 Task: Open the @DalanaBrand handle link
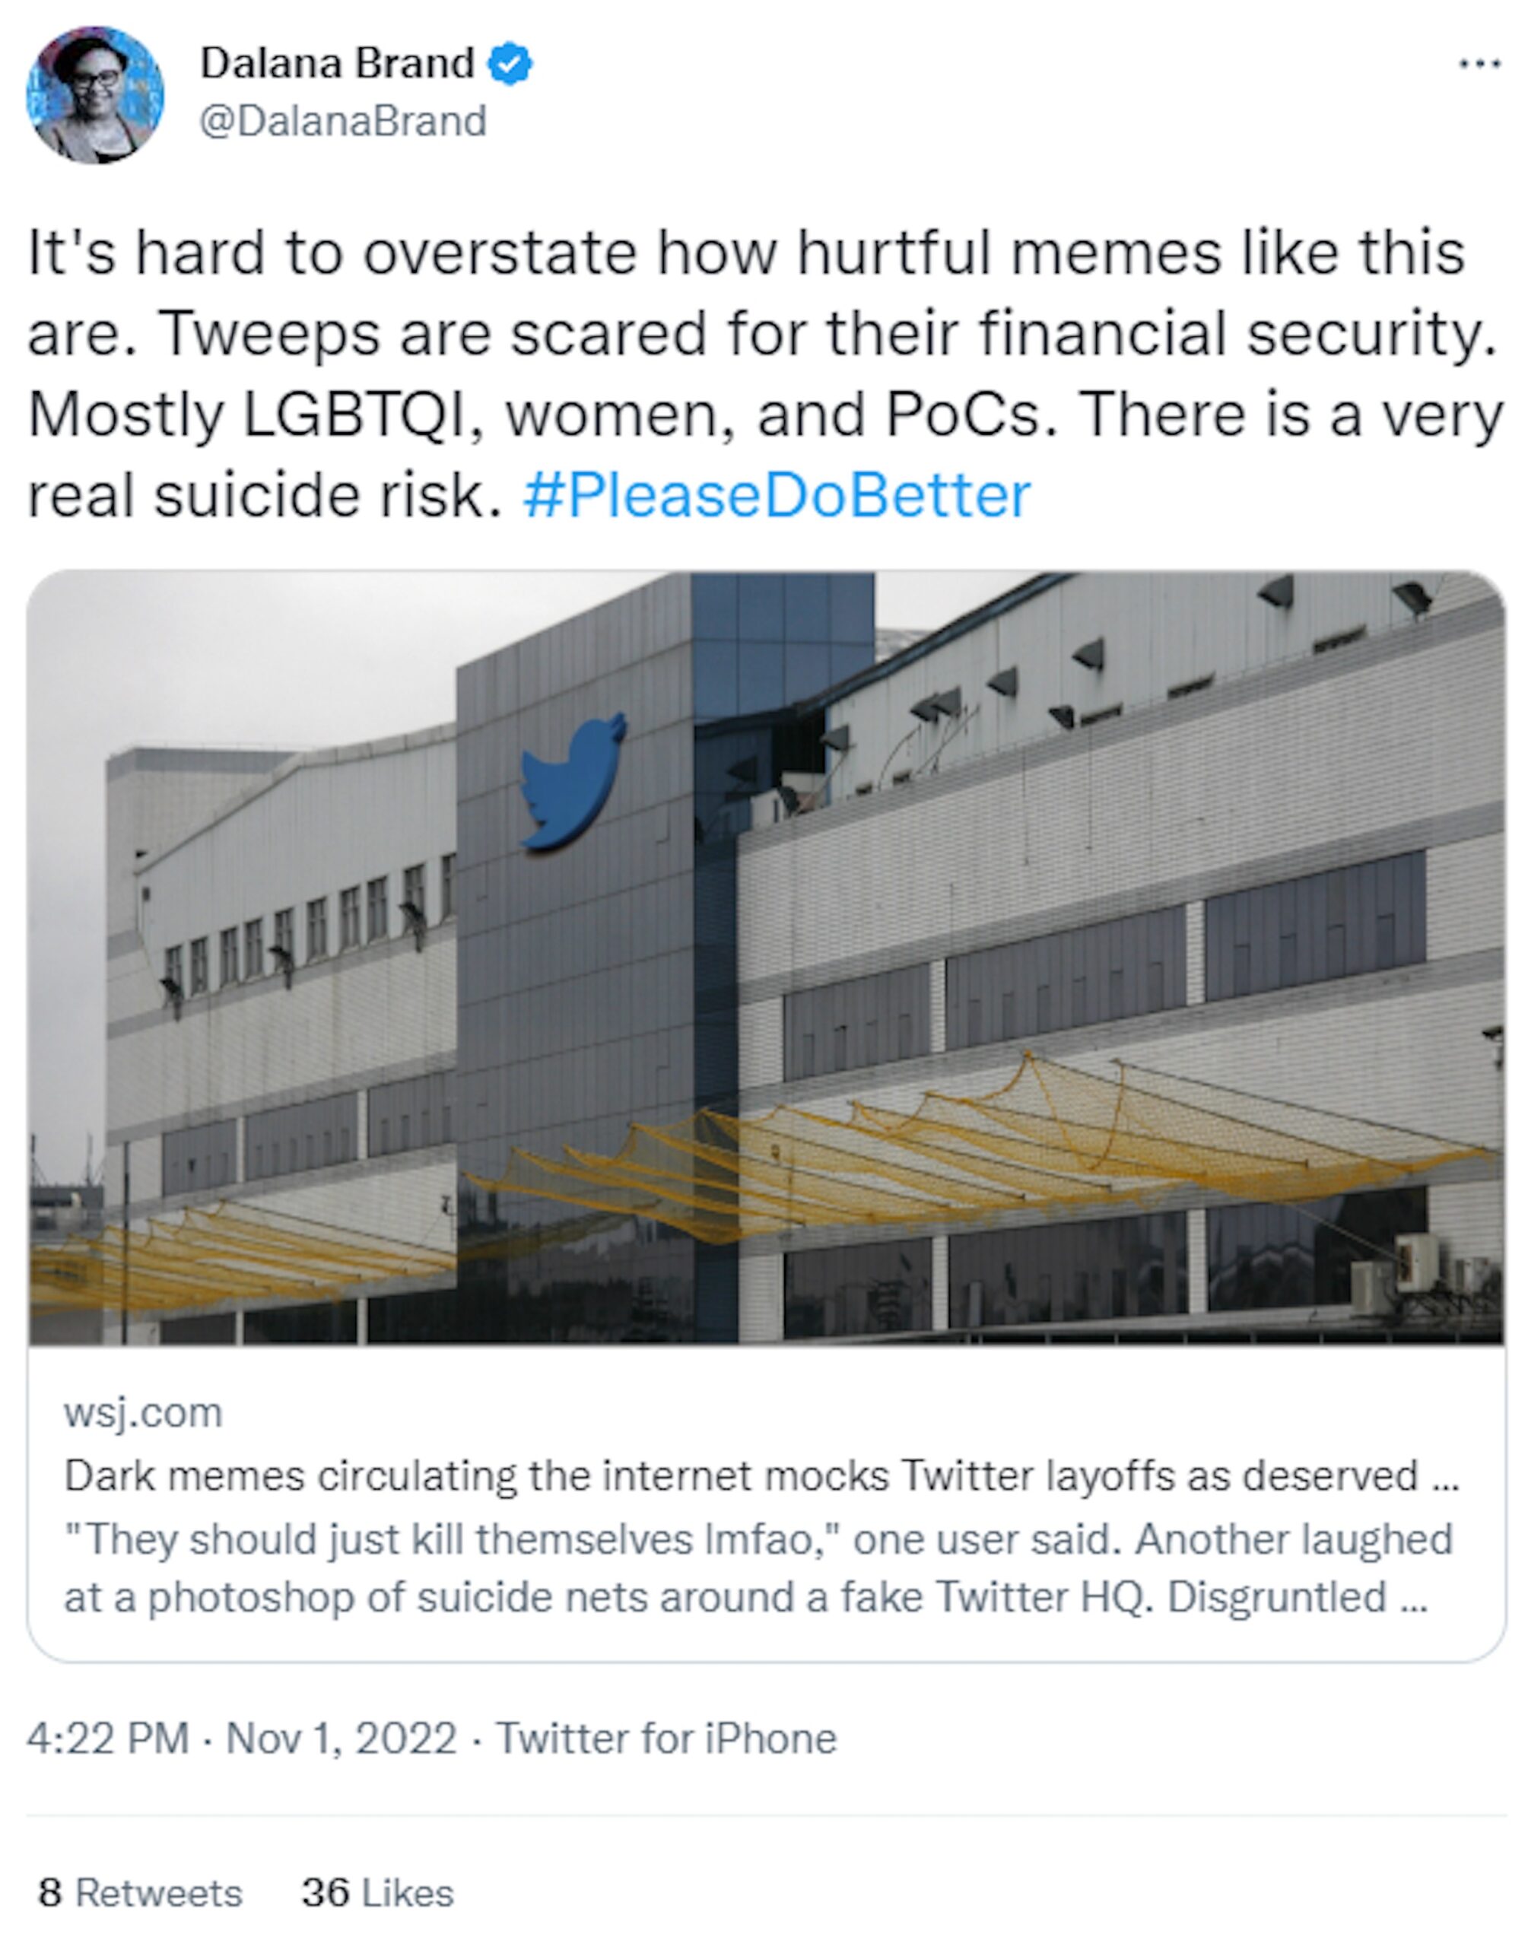tap(342, 122)
